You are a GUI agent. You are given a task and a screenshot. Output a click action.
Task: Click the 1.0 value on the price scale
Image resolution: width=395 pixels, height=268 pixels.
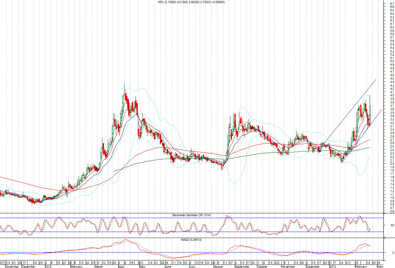point(392,198)
